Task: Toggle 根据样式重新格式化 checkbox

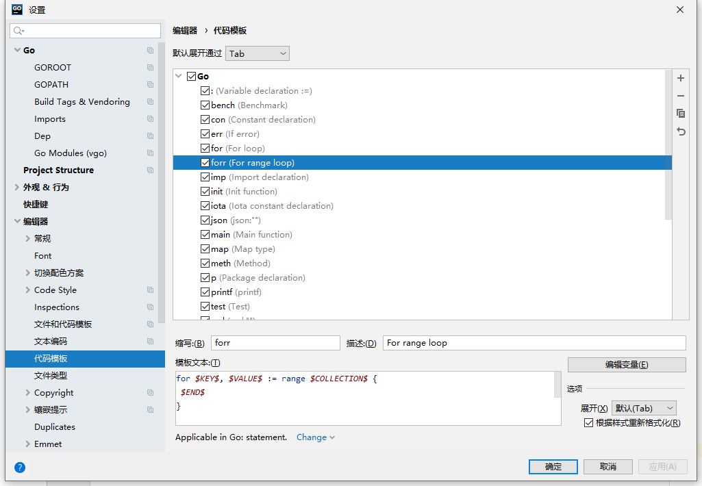Action: [589, 423]
